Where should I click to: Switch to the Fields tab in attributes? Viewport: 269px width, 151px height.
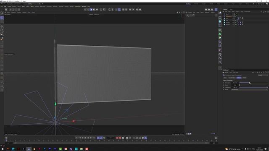click(244, 78)
